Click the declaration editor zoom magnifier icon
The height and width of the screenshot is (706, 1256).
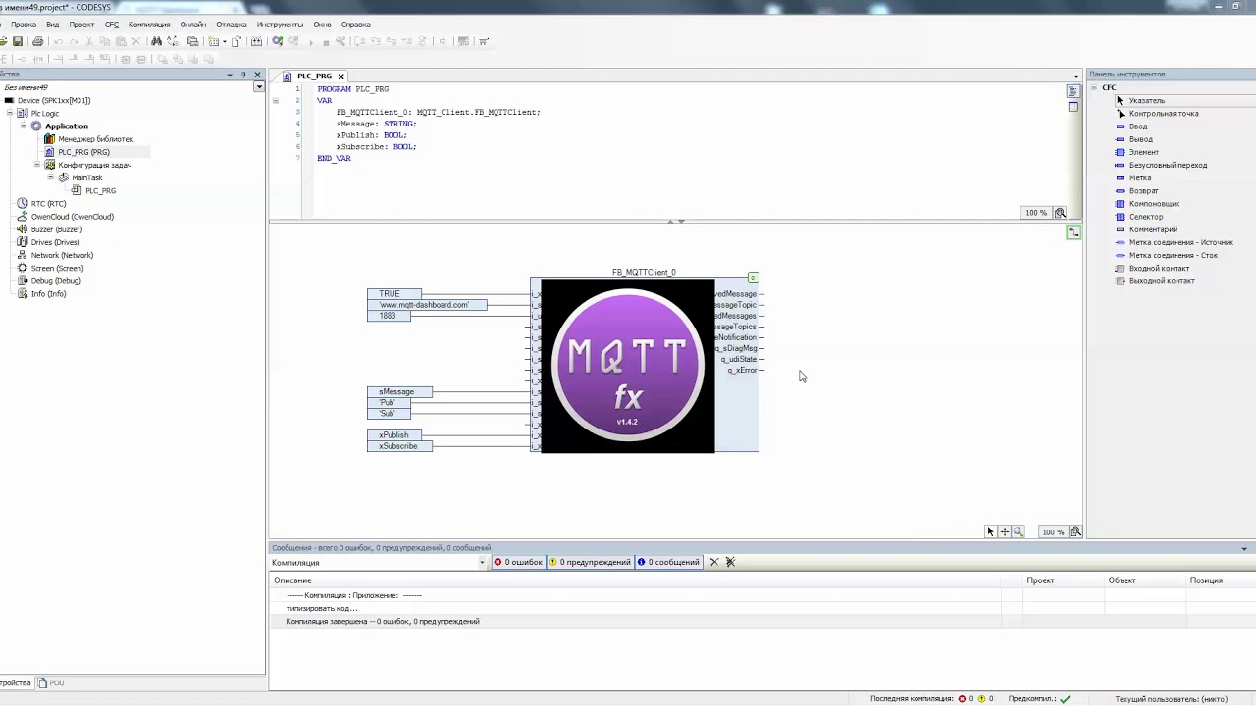pyautogui.click(x=1060, y=213)
